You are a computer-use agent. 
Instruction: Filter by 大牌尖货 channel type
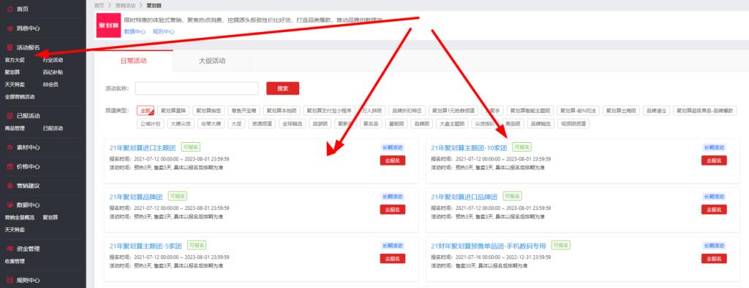(181, 124)
